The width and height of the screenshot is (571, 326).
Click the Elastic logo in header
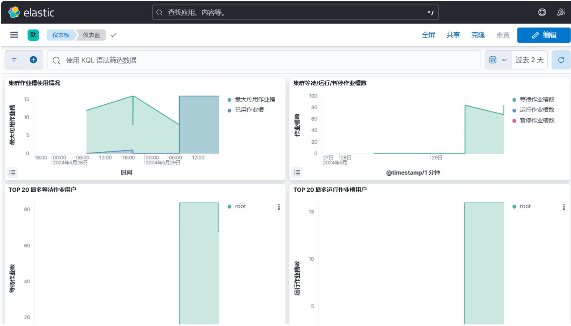coord(31,12)
